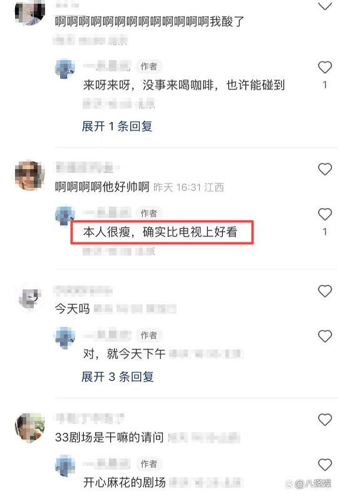The height and width of the screenshot is (496, 338).
Task: Collapse comments using top-right chevron
Action: [x=325, y=6]
